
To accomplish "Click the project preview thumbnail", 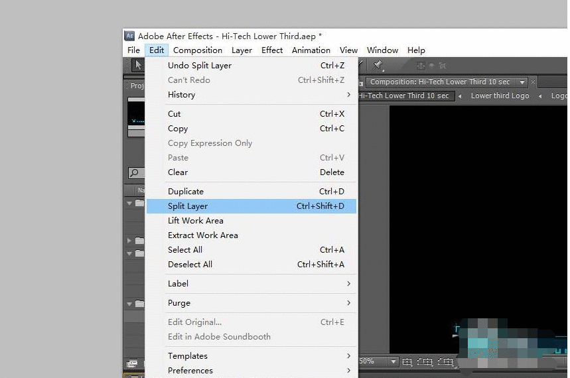I will pyautogui.click(x=136, y=117).
